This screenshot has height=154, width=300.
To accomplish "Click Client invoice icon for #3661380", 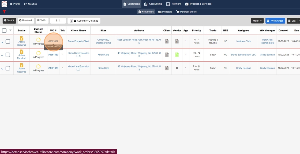I will click(167, 54).
